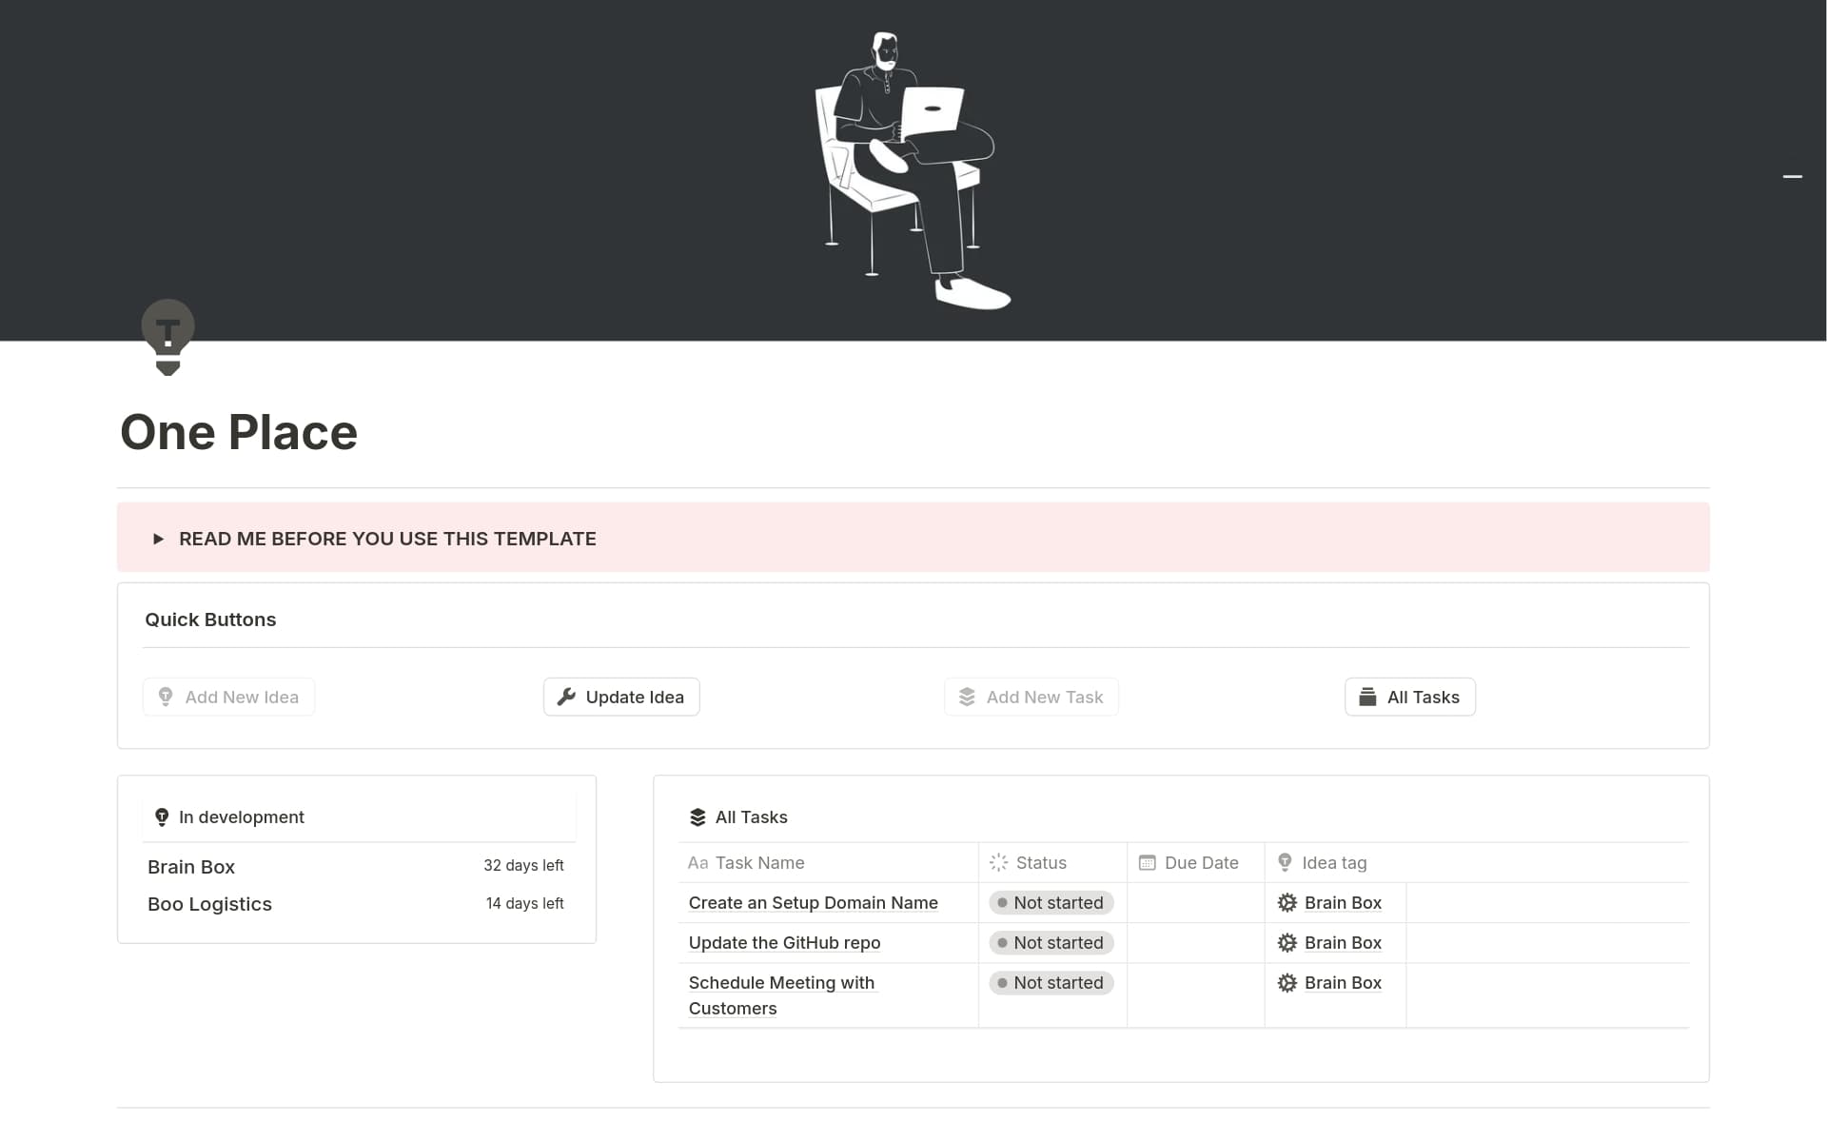
Task: Click the status spinner icon in Status header
Action: [997, 862]
